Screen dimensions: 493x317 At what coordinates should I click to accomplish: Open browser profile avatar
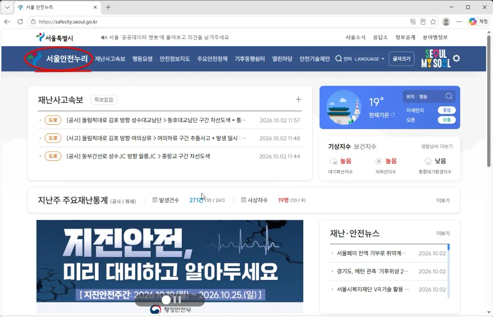pyautogui.click(x=446, y=22)
